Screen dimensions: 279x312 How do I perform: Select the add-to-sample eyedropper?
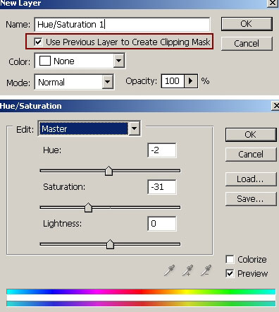click(187, 270)
